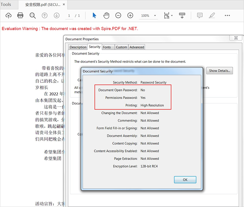Click Content Accessibility Enabled label
This screenshot has height=207, width=244.
pyautogui.click(x=116, y=151)
